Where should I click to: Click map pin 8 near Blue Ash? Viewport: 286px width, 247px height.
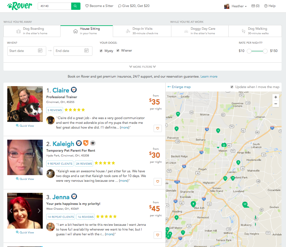coord(193,204)
